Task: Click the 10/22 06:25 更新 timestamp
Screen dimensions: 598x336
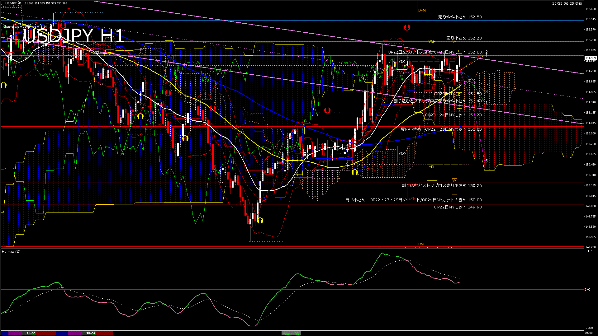Action: pos(567,3)
